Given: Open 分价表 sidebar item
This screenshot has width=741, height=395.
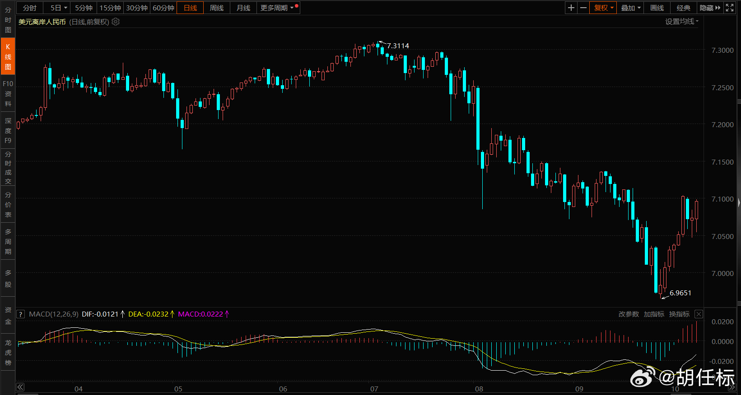Looking at the screenshot, I should point(8,205).
